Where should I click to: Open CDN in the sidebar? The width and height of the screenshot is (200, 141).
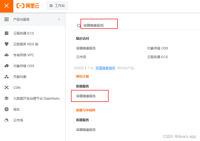[x=17, y=88]
